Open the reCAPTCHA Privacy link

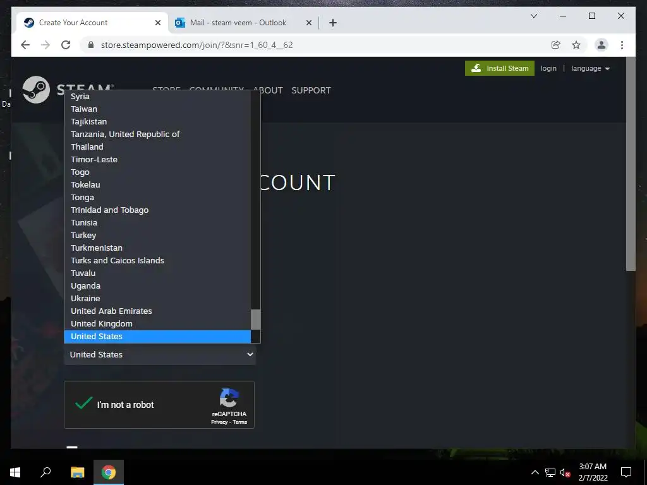pos(219,422)
